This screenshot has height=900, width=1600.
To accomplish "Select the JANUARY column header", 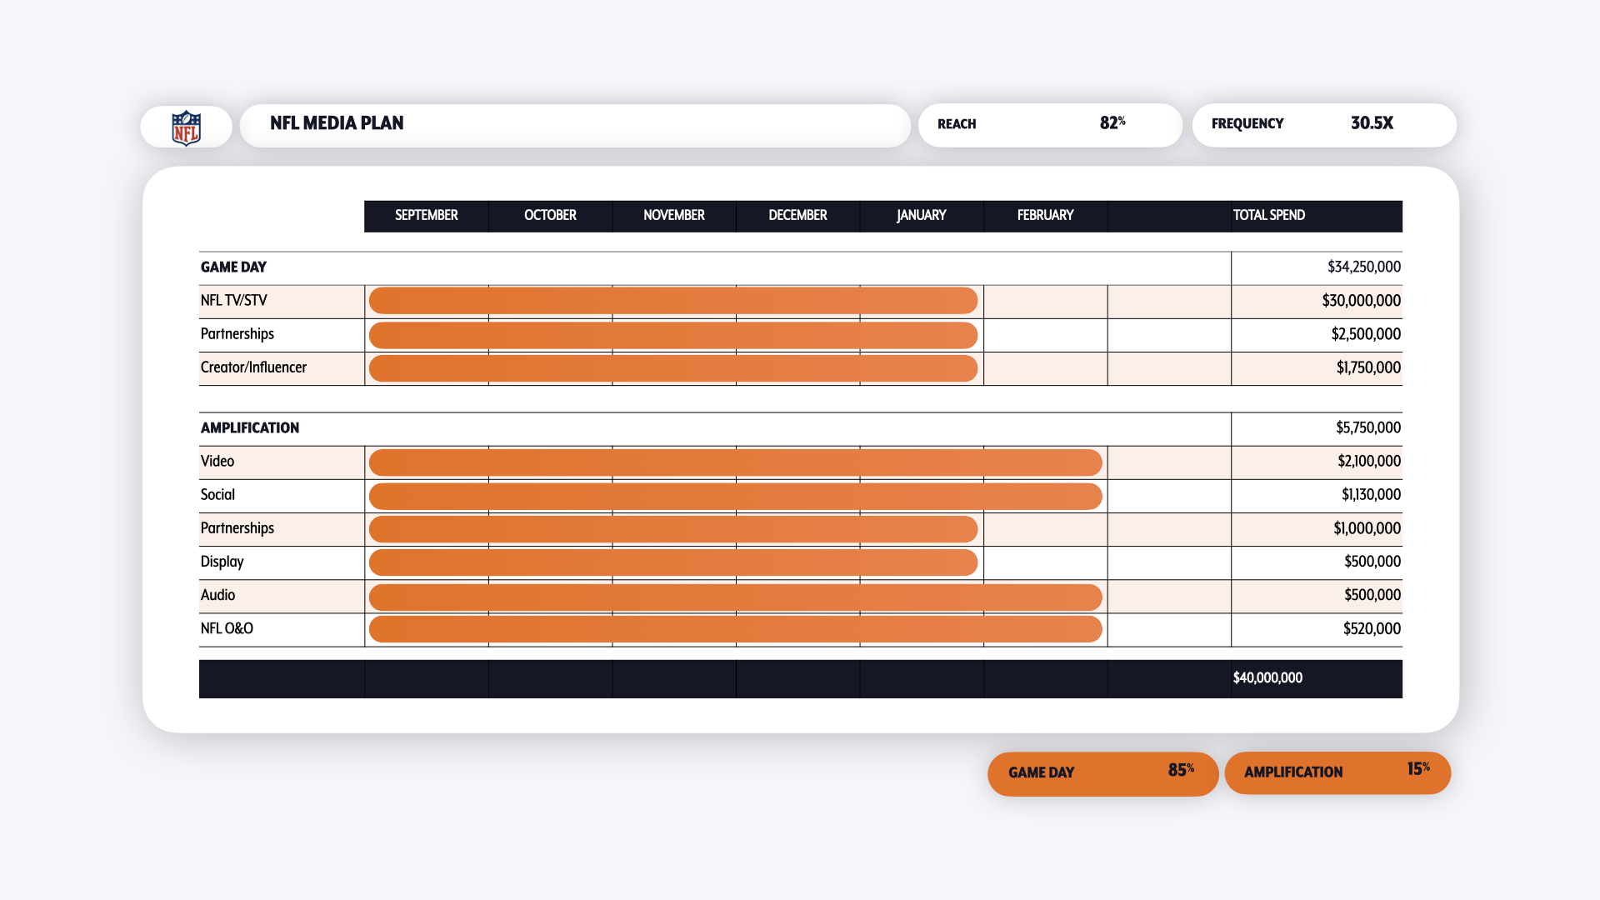I will point(922,216).
